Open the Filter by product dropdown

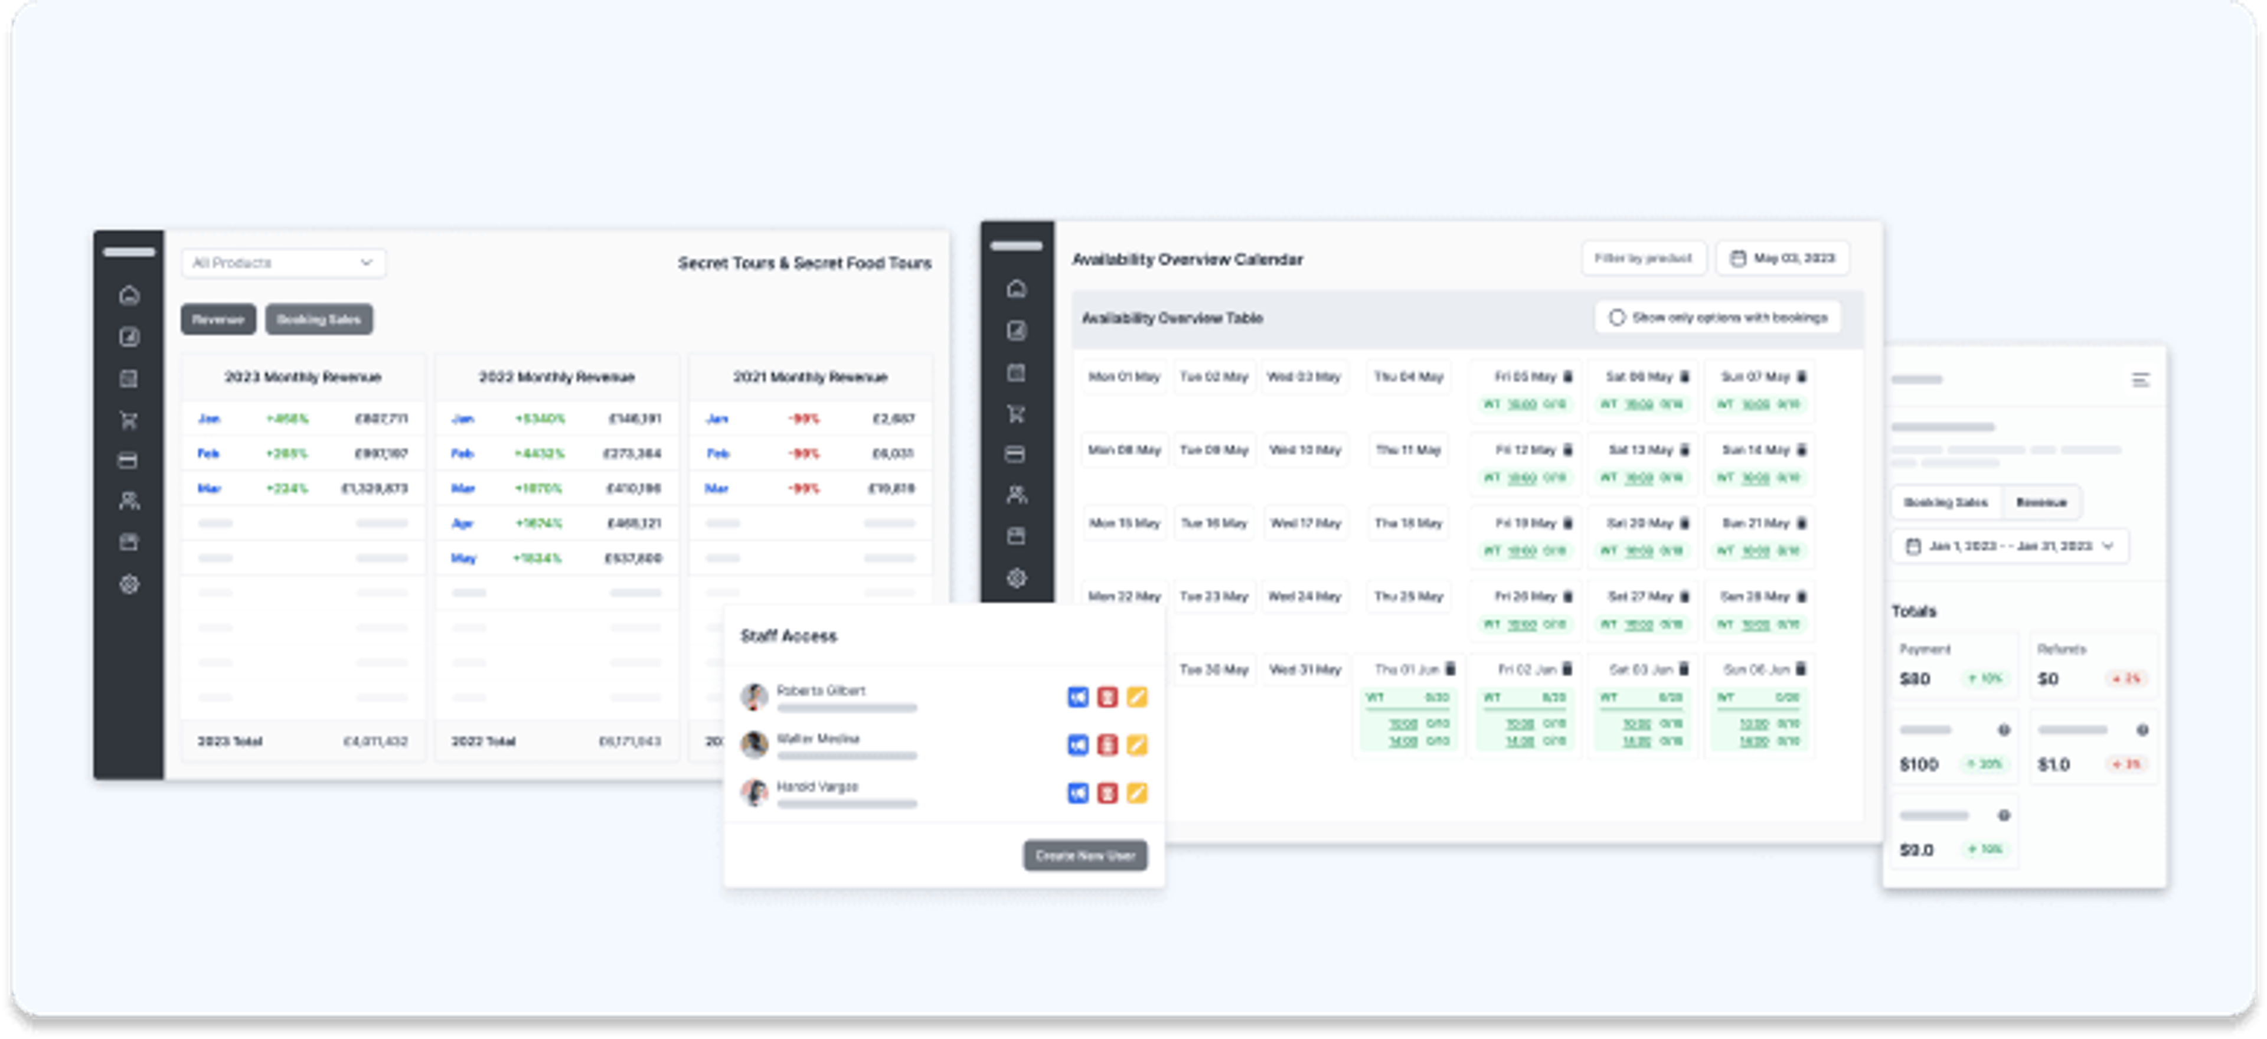coord(1643,259)
